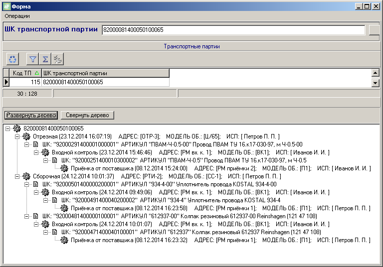Click document icon of ШК 92000481400000100001
The image size is (383, 267).
click(x=36, y=216)
